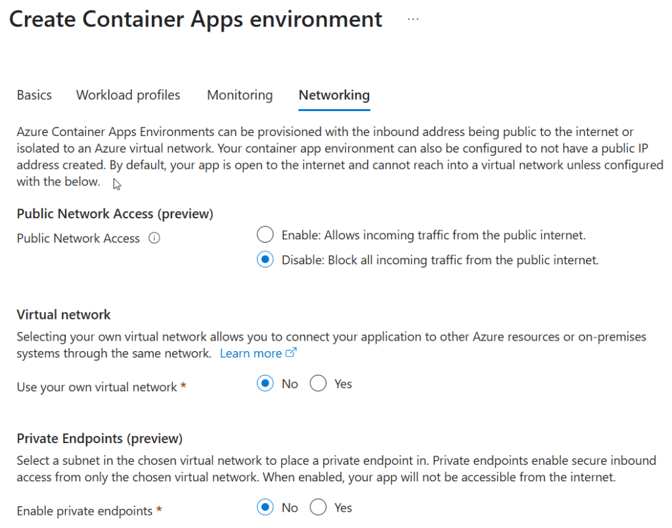Click the Public Network Access field label
This screenshot has width=672, height=528.
78,238
